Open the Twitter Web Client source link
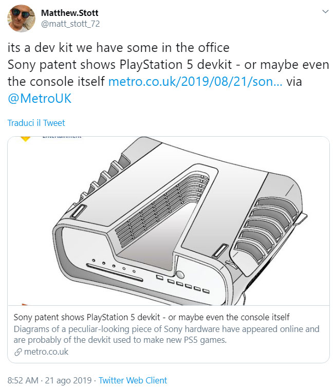Screen dimensions: 335x387 pos(133,380)
